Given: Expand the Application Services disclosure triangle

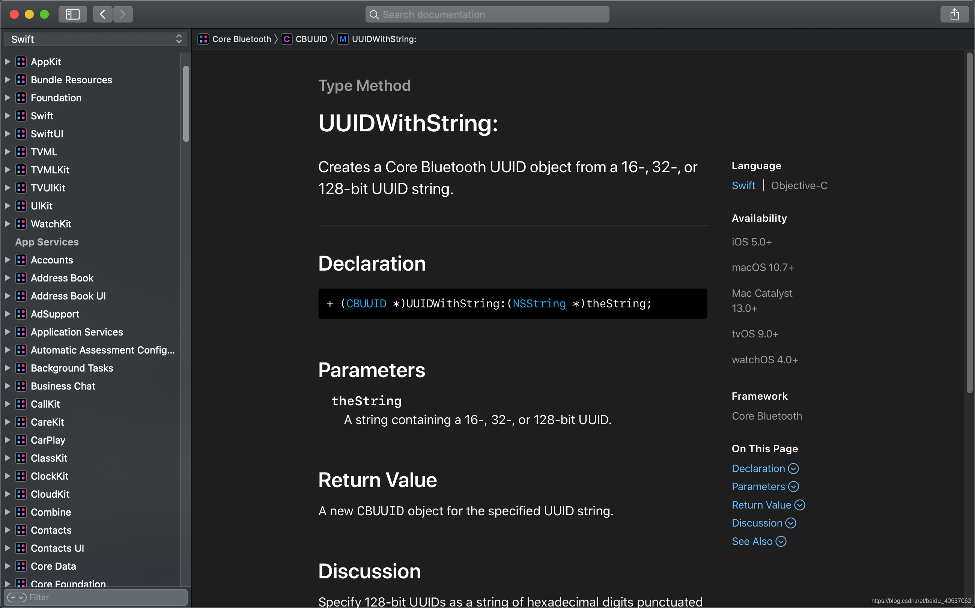Looking at the screenshot, I should click(7, 332).
